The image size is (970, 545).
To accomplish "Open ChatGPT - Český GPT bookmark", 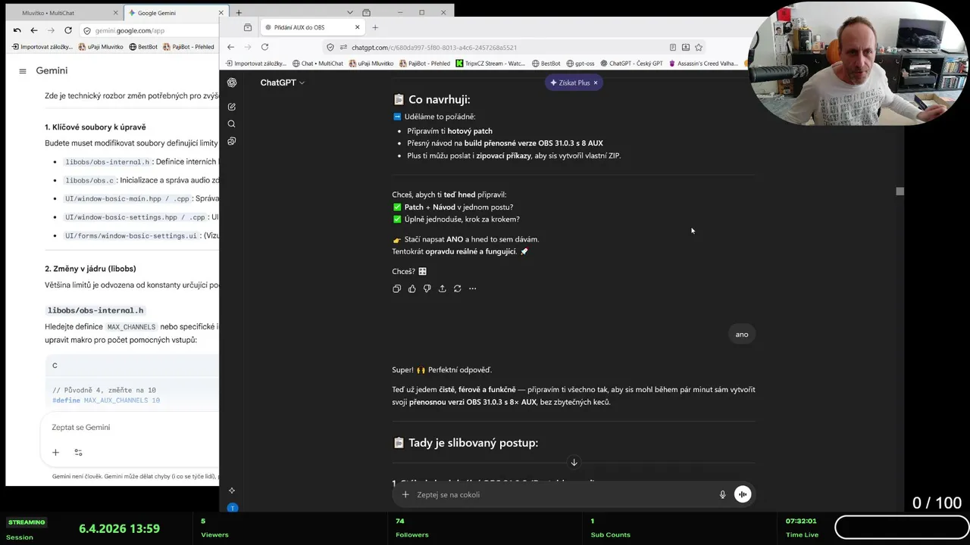I will click(x=631, y=64).
